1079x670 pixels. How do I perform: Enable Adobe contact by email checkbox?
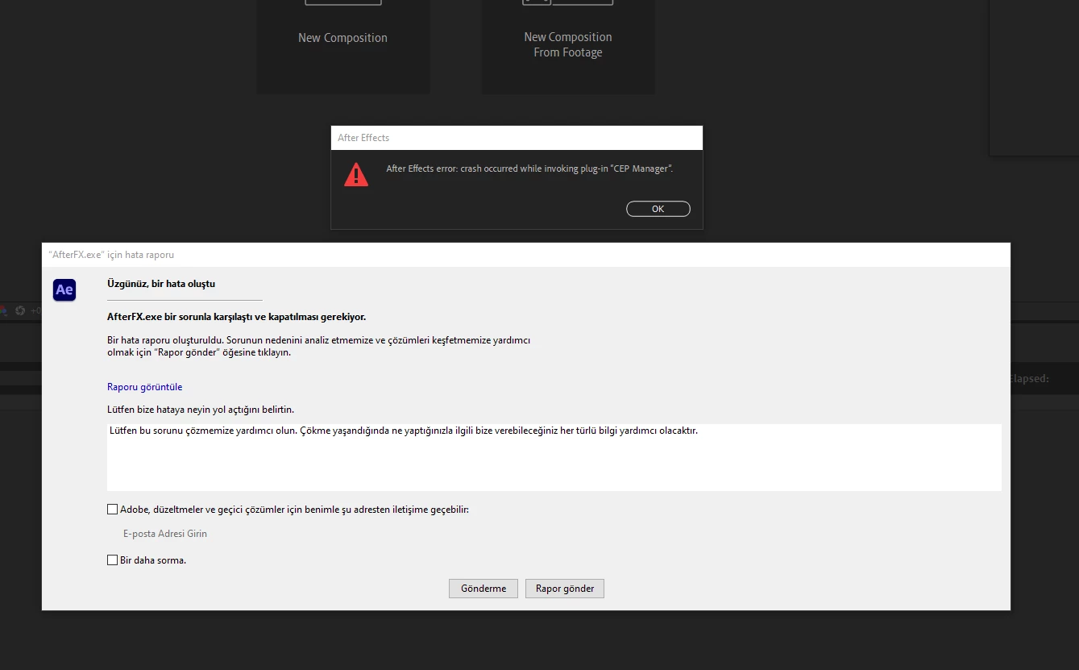click(x=112, y=510)
